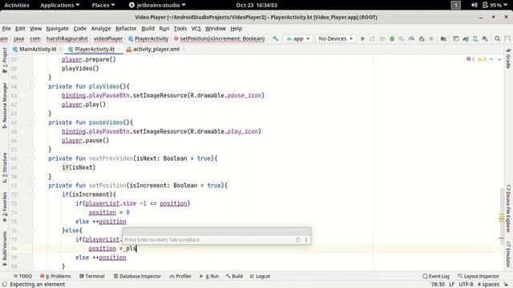Toggle the Emulator tool window
The height and width of the screenshot is (288, 513).
508,254
